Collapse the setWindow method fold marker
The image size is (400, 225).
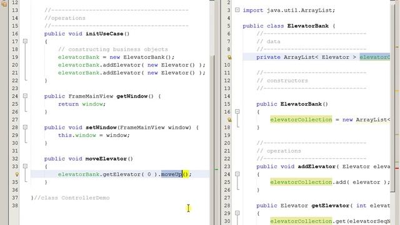point(25,127)
